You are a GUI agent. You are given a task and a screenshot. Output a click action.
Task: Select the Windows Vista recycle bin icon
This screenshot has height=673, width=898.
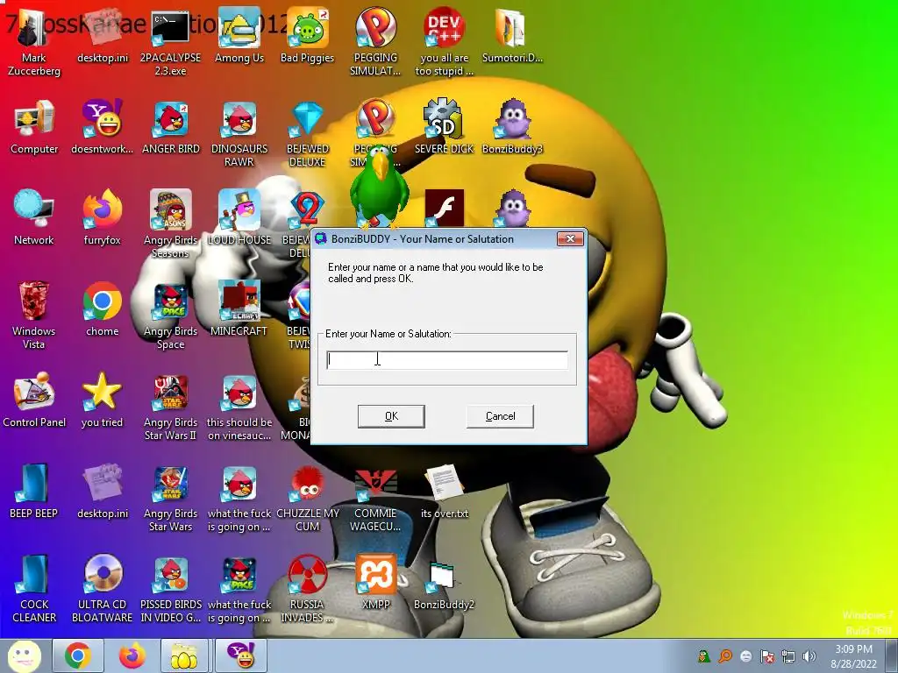coord(34,315)
